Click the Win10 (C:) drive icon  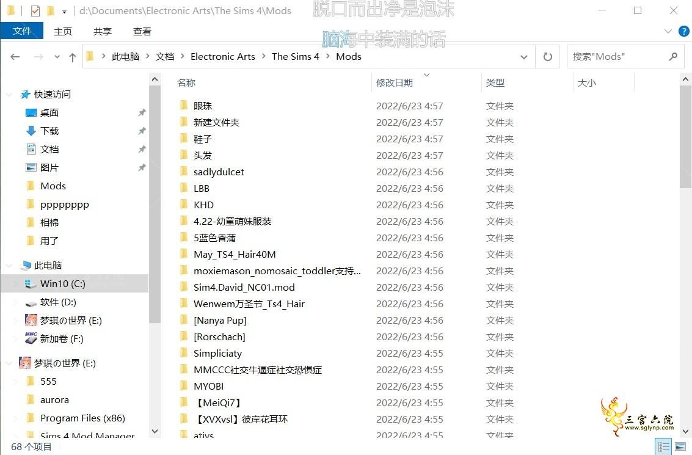(31, 284)
